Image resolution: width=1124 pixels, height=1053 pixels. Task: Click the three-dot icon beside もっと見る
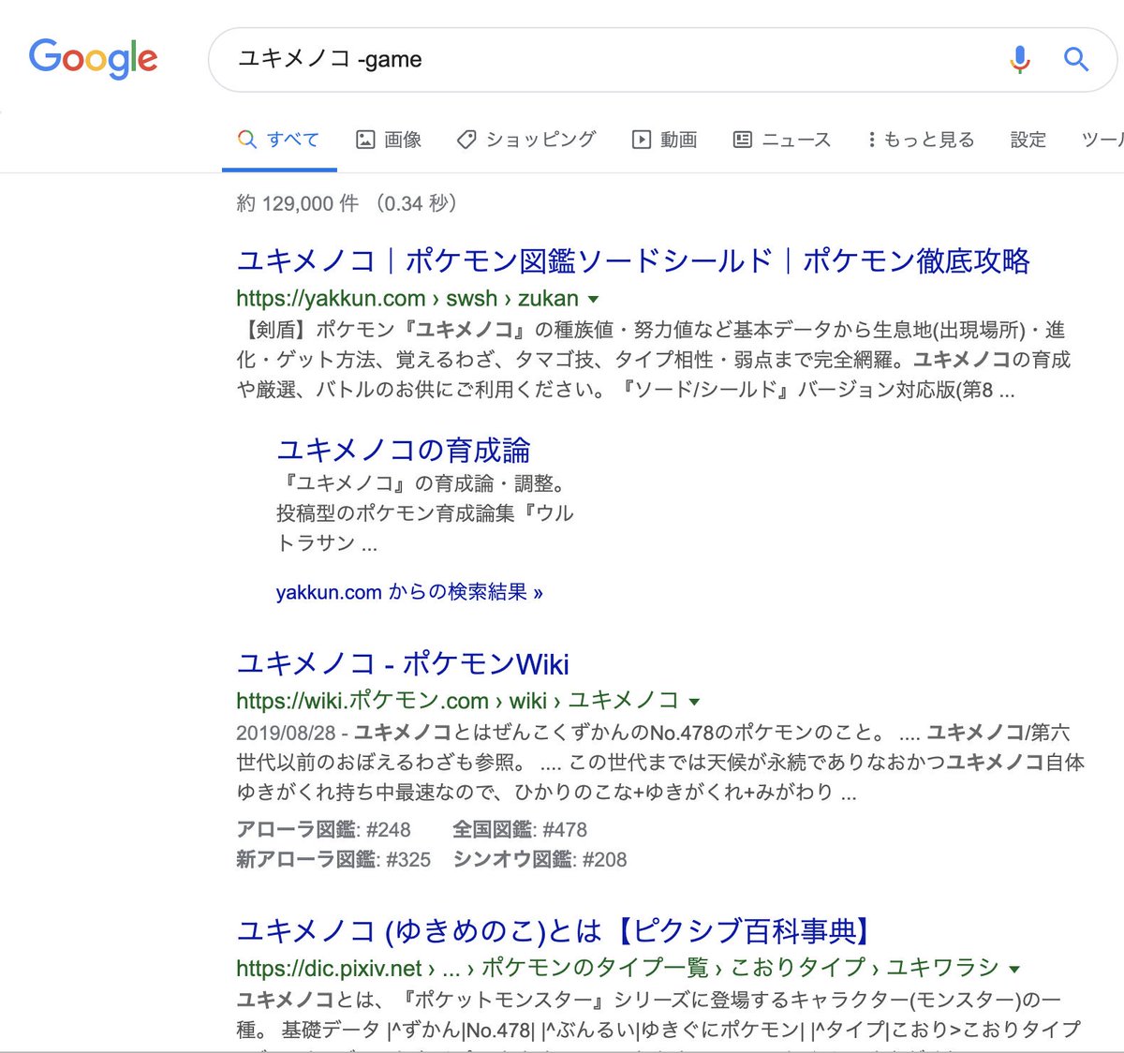click(872, 140)
